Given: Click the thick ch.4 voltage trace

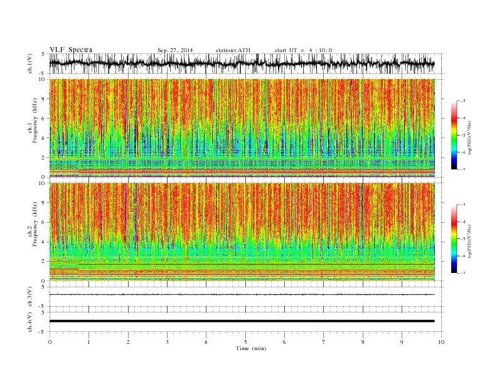Looking at the screenshot, I should tap(242, 321).
